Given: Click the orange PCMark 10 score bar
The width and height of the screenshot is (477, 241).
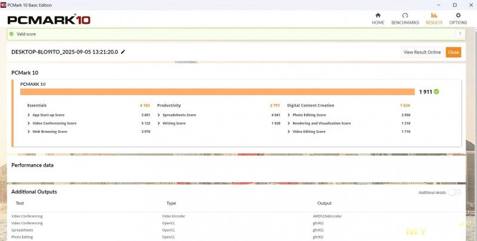Looking at the screenshot, I should coord(218,92).
